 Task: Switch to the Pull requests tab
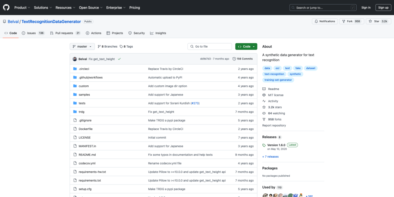64,33
